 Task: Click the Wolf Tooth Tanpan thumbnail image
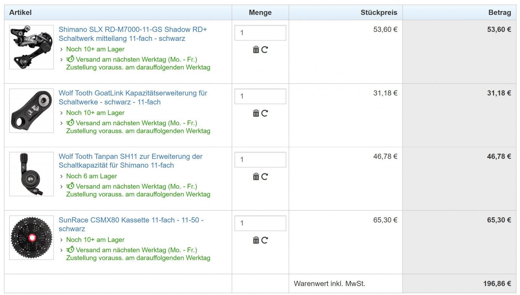pyautogui.click(x=32, y=174)
